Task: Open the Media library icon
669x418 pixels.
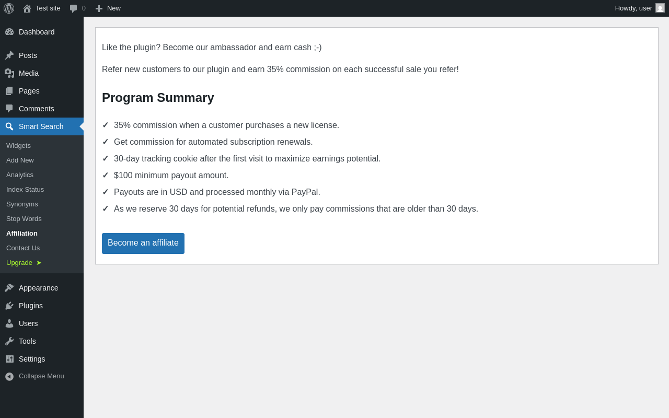Action: (x=9, y=73)
